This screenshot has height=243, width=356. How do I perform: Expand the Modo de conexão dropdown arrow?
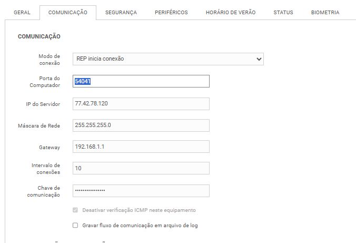point(259,59)
